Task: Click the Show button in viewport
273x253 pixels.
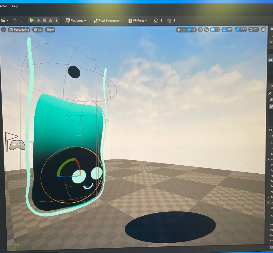Action: [50, 30]
